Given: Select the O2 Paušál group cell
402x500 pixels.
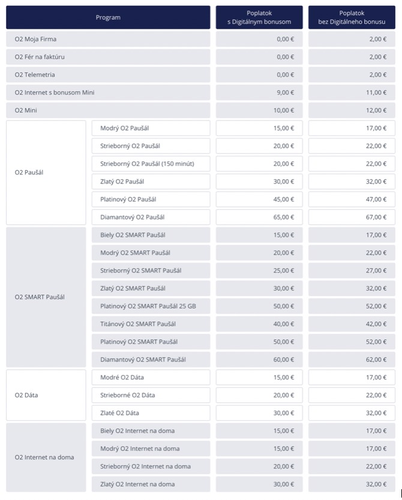Looking at the screenshot, I should click(x=46, y=173).
